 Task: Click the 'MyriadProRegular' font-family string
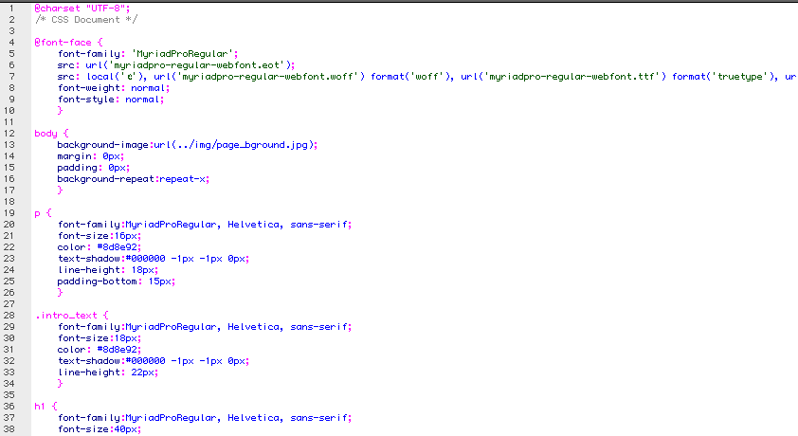coord(181,54)
